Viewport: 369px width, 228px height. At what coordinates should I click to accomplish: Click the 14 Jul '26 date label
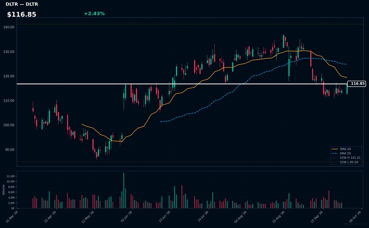pos(203,217)
